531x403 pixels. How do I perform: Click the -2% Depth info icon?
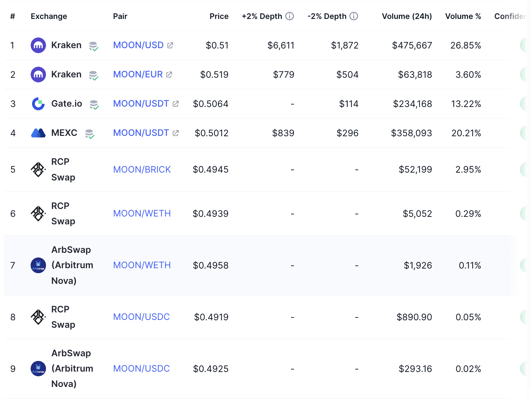coord(354,16)
